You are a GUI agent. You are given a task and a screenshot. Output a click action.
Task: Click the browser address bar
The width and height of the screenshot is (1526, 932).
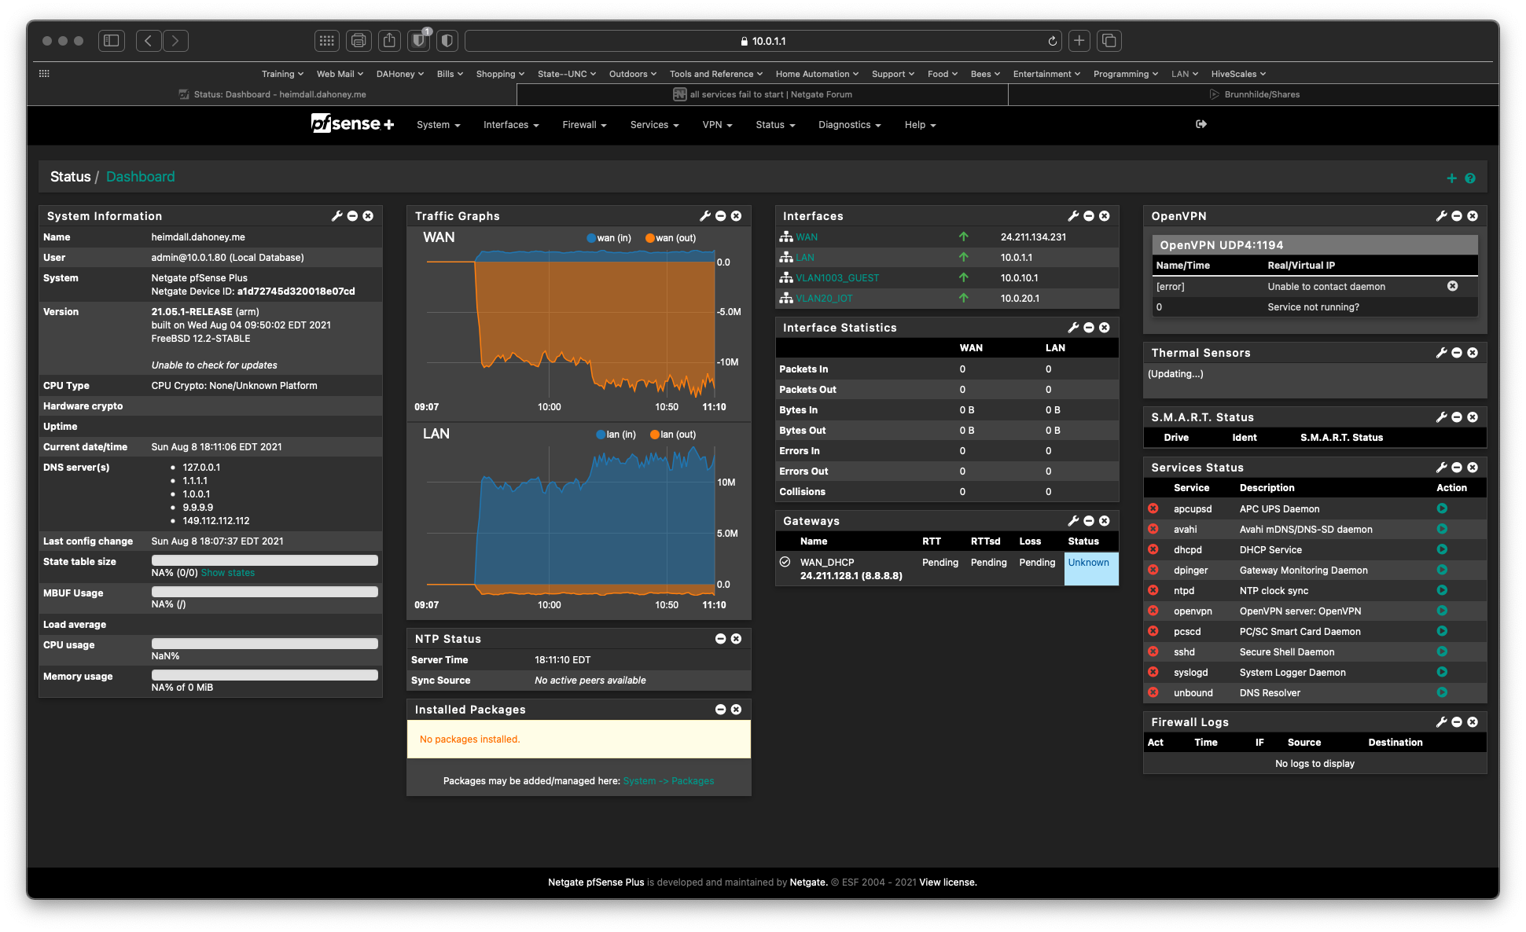pos(763,41)
